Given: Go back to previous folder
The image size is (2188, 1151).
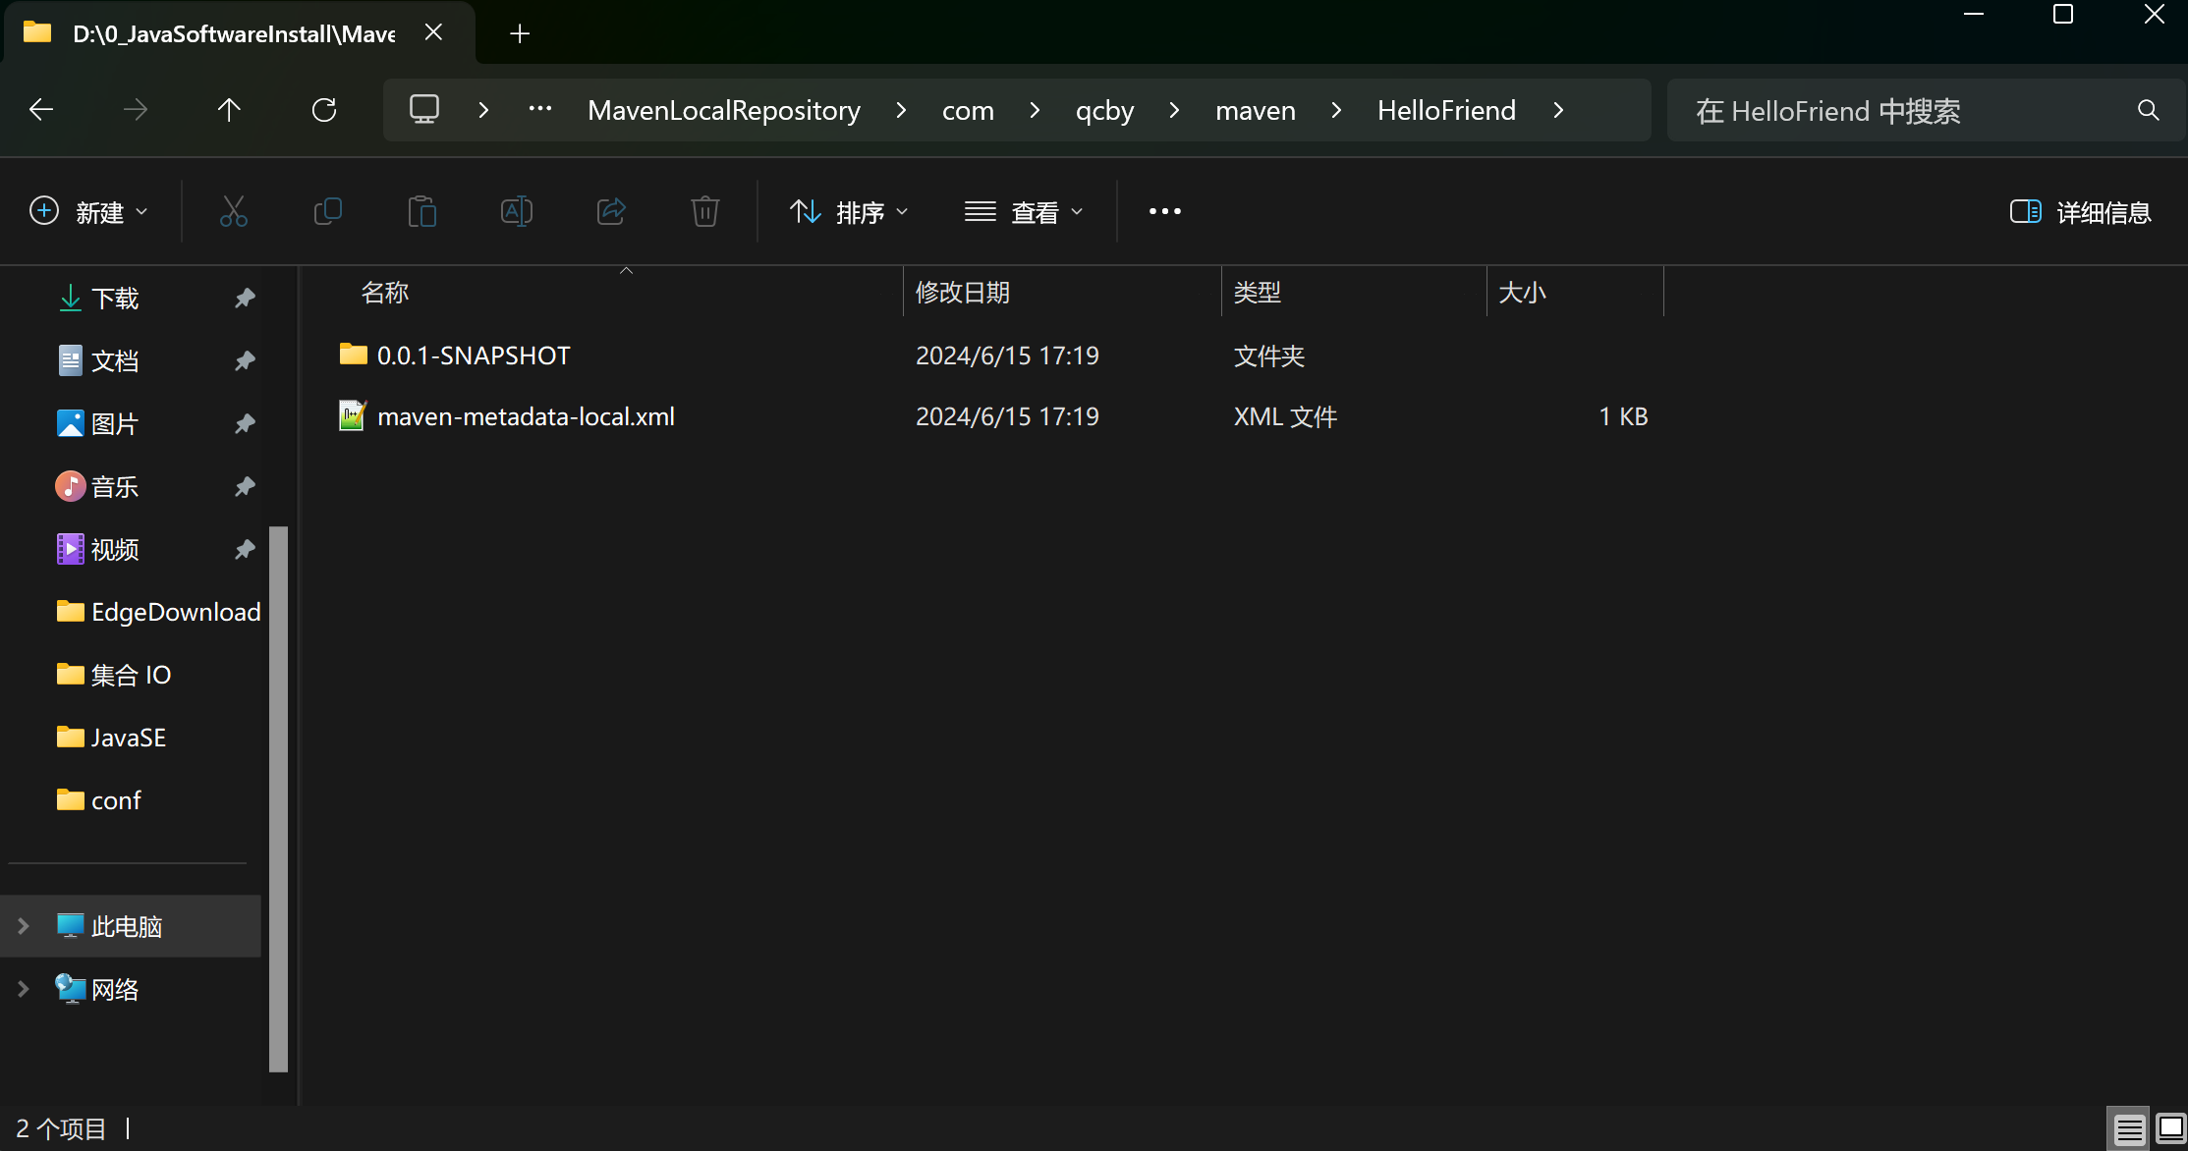Looking at the screenshot, I should 41,110.
